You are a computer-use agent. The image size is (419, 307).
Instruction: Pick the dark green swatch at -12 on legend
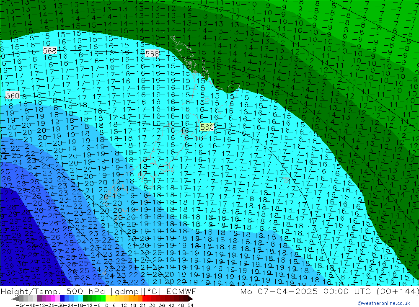85,299
